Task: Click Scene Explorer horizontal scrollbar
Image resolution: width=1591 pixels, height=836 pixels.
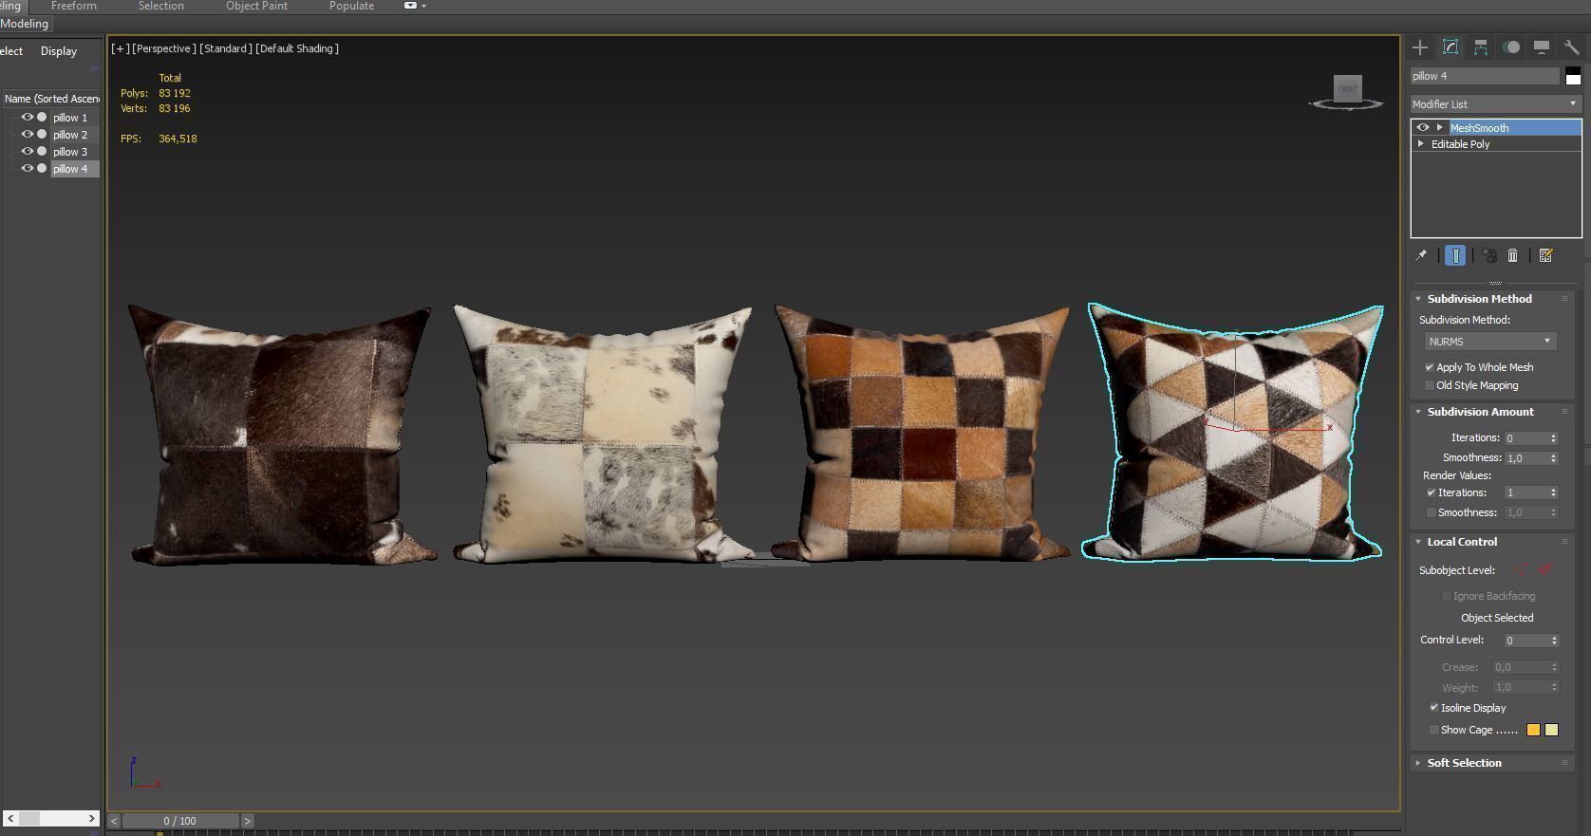Action: (x=51, y=818)
